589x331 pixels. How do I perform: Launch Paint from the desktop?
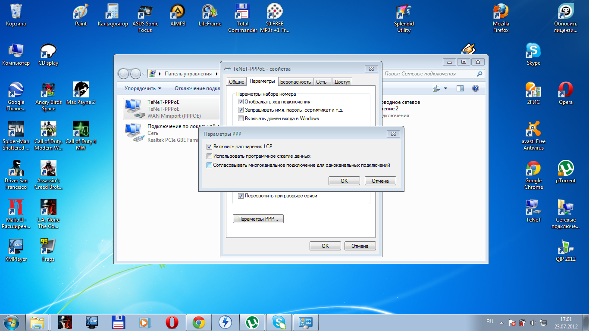[x=81, y=15]
